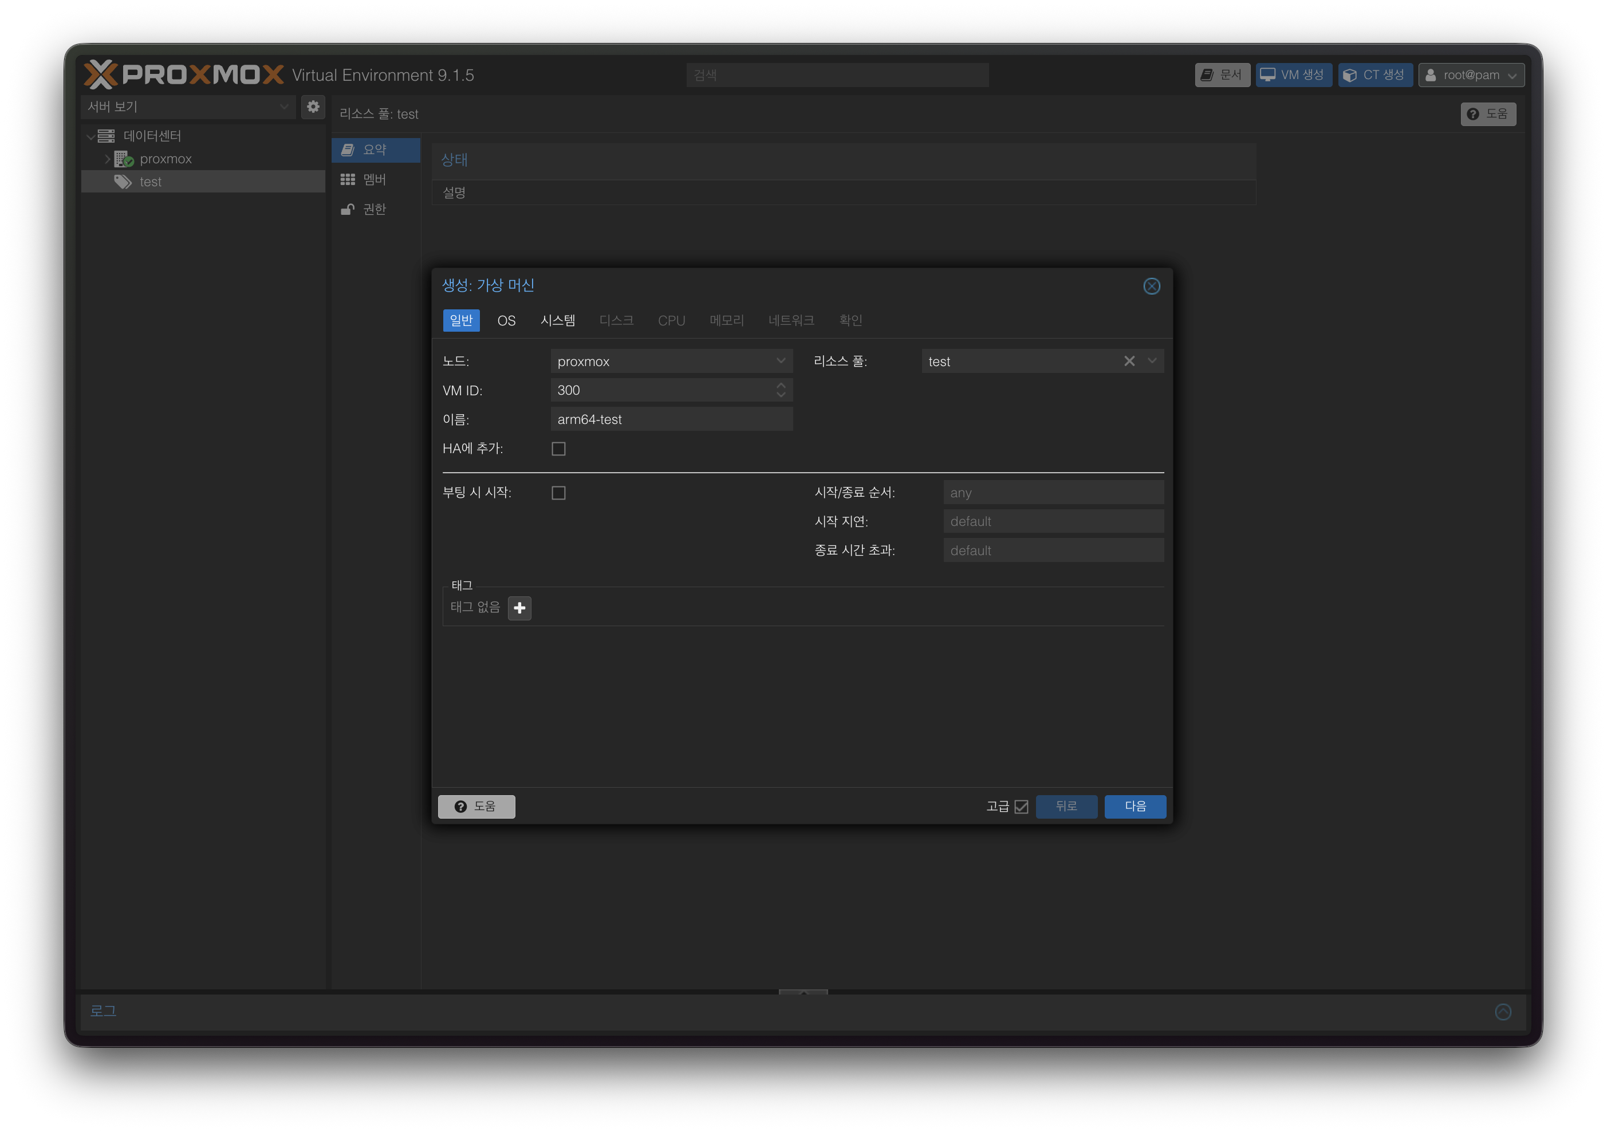Click the plus icon to add tag

[x=519, y=608]
